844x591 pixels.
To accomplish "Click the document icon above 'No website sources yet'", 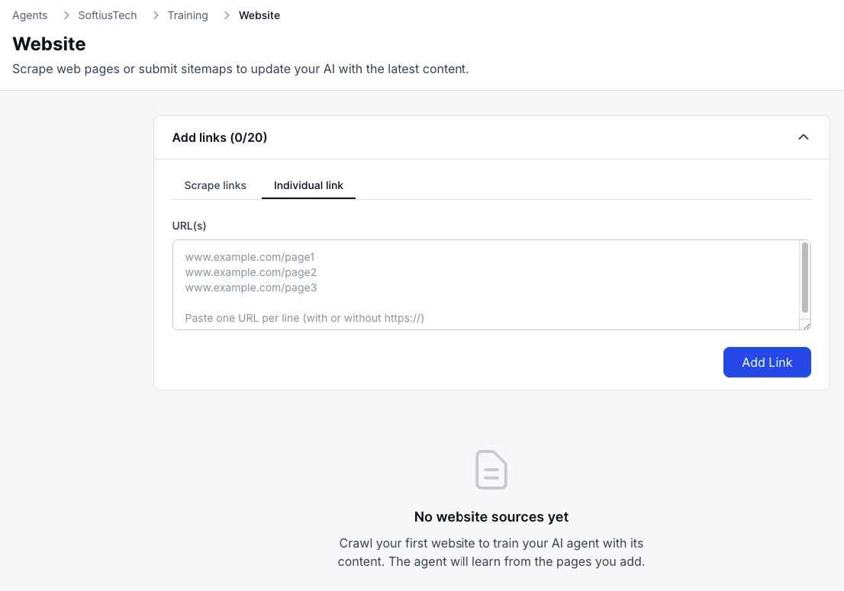I will coord(491,470).
